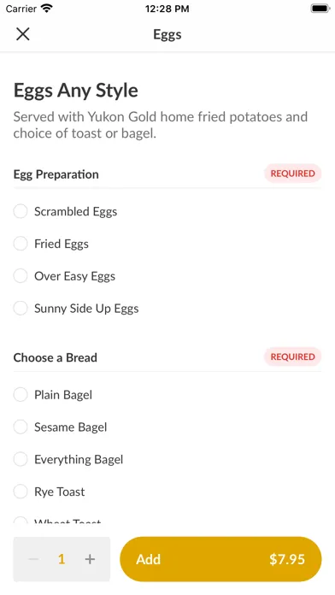
Task: Tap the REQUIRED badge beside Choose a Bread
Action: (x=292, y=356)
